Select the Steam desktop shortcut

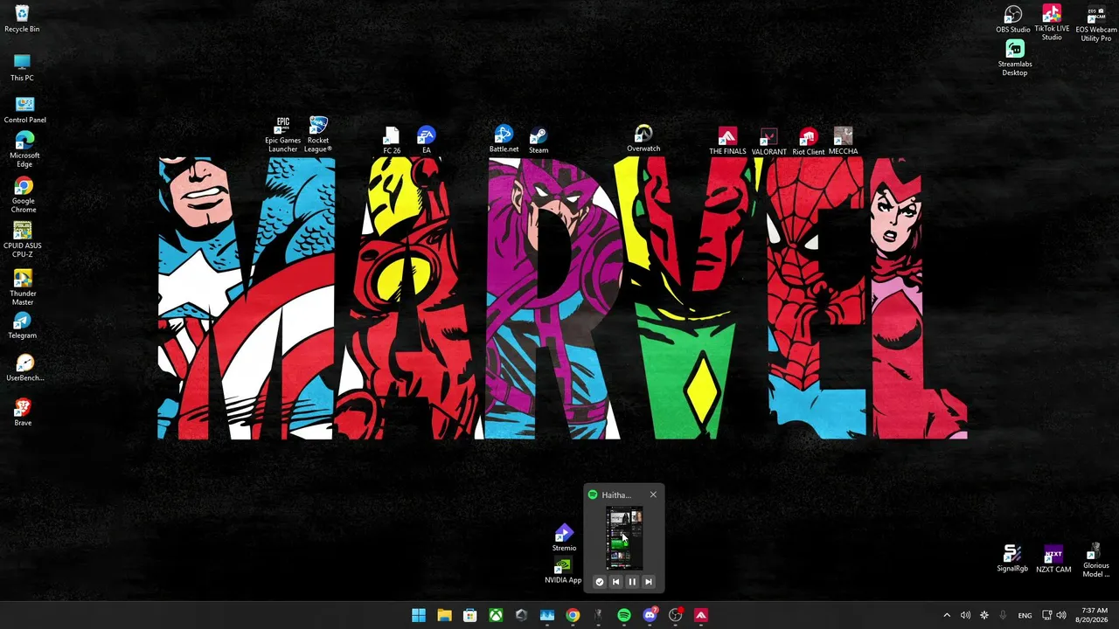(539, 141)
